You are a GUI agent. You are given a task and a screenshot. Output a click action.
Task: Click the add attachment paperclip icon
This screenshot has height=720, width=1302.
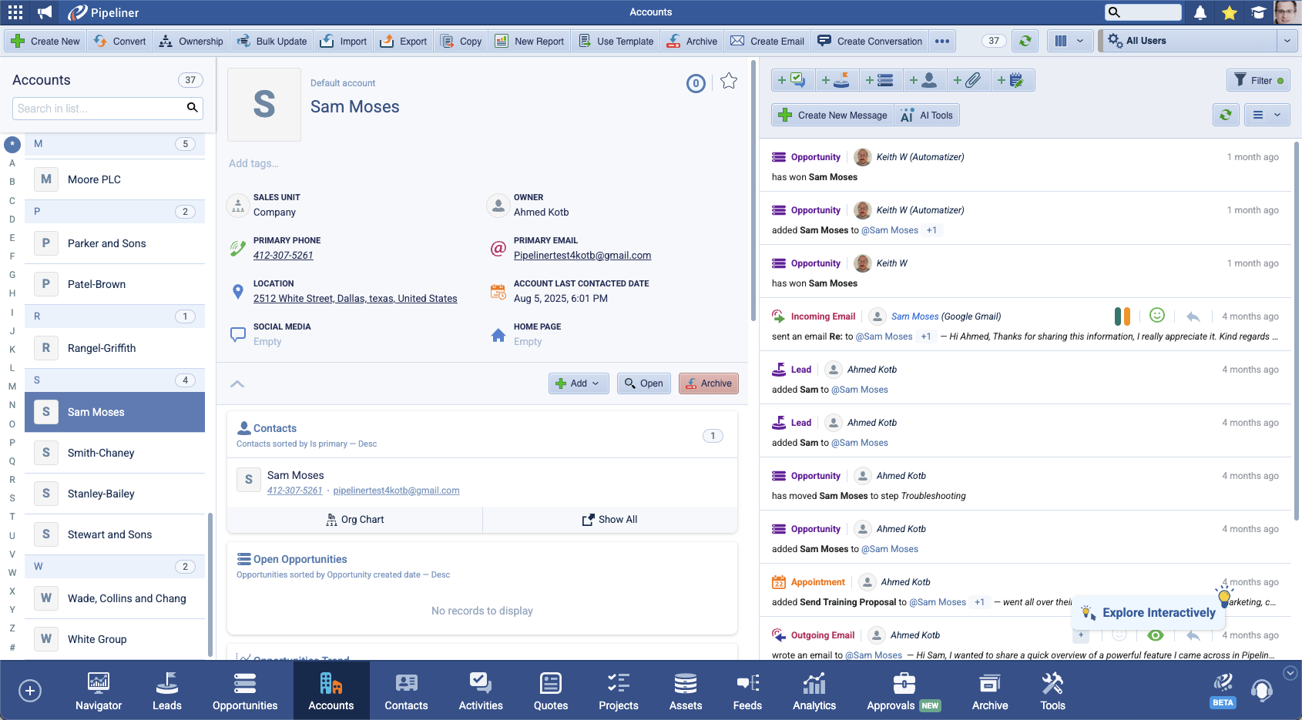point(967,80)
